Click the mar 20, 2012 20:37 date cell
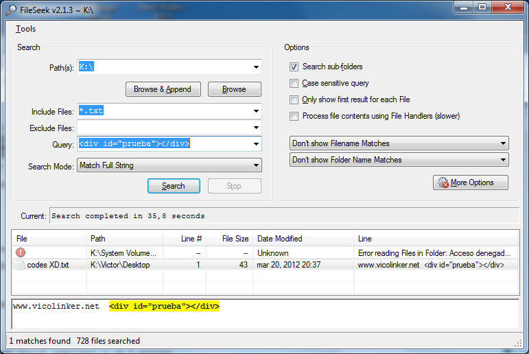 pyautogui.click(x=289, y=265)
